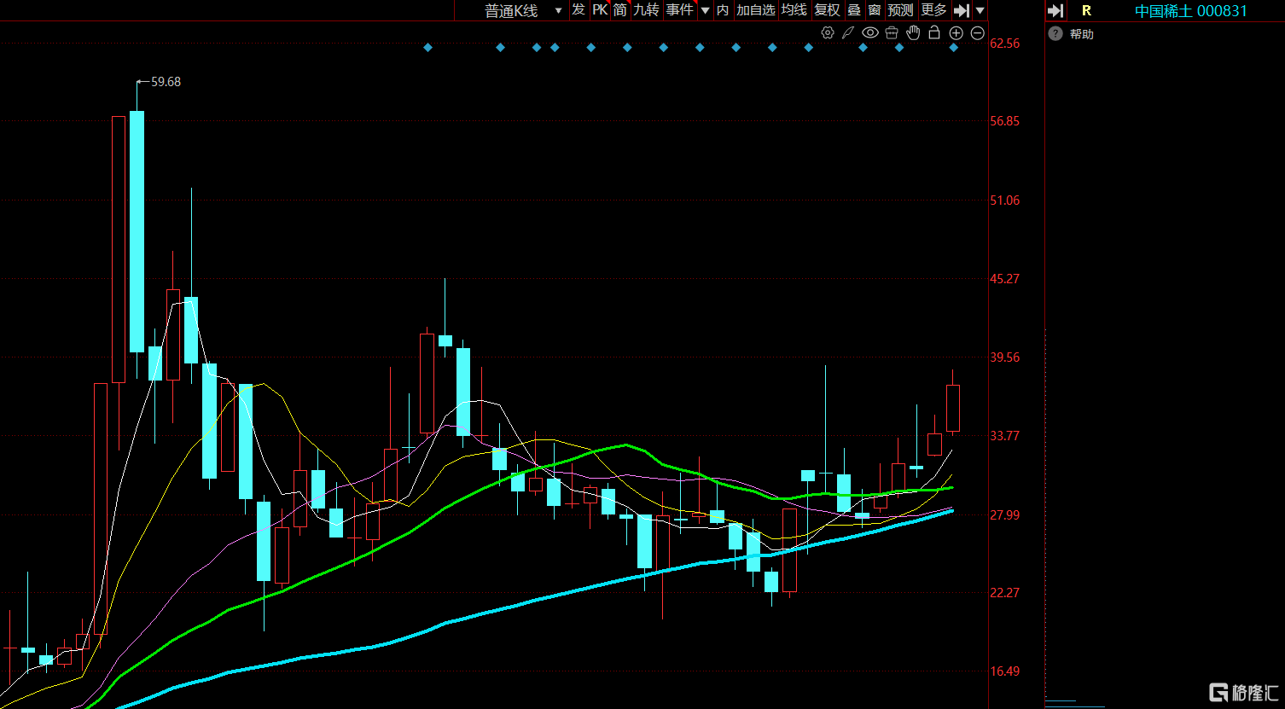Click the 叠 overlay button
Image resolution: width=1285 pixels, height=709 pixels.
tap(853, 10)
